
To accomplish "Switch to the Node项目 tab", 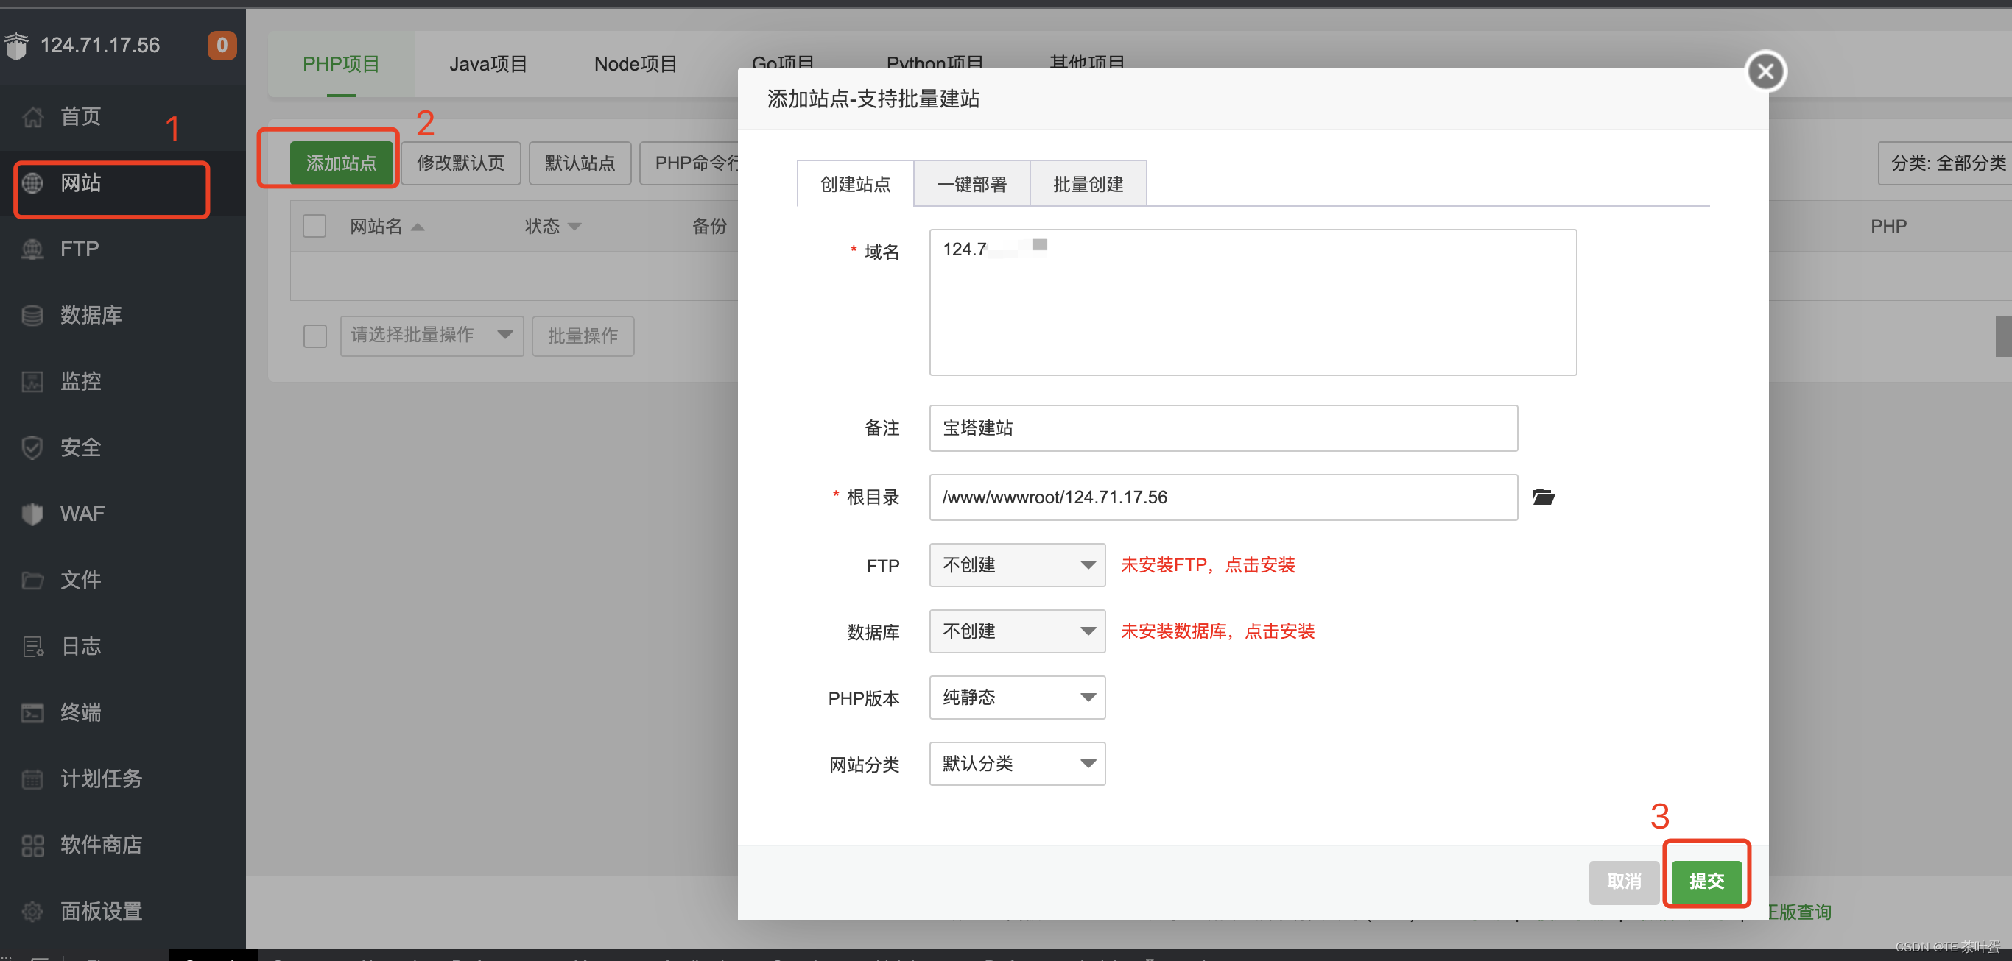I will tap(635, 64).
